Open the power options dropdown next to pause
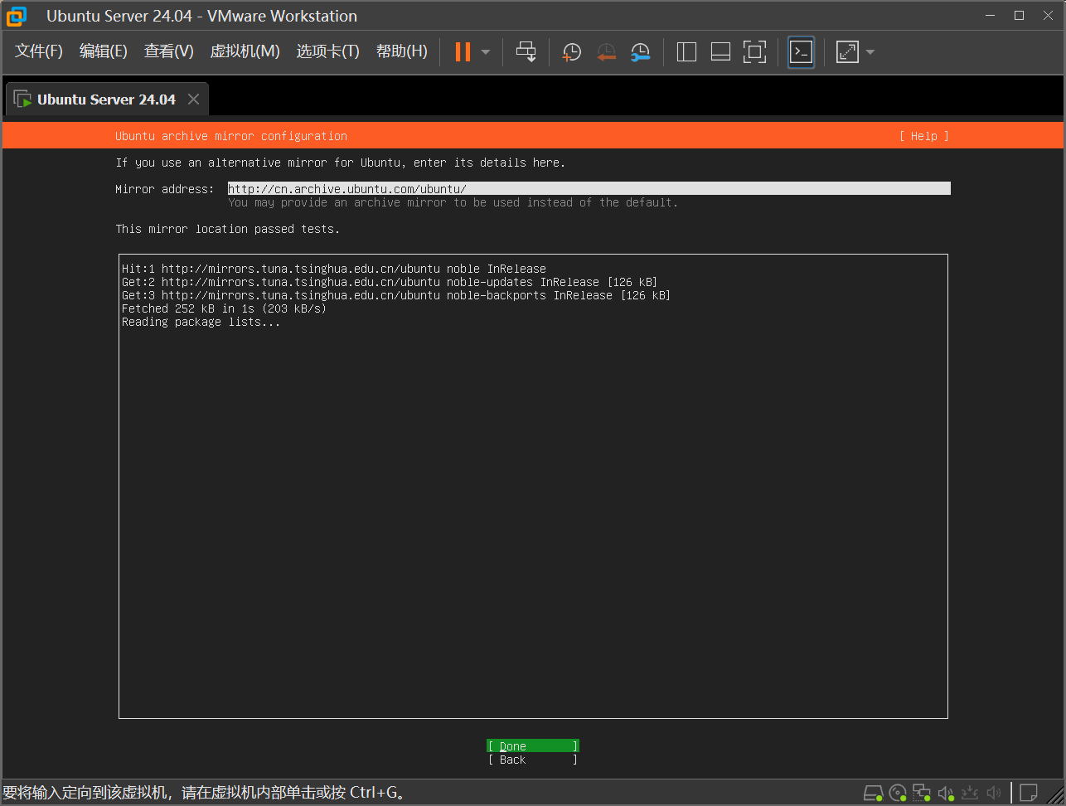 (x=486, y=52)
